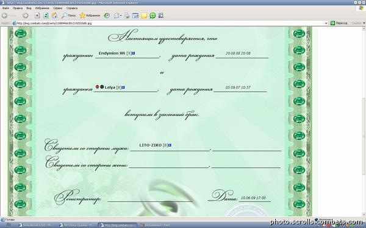Expand the address bar dropdown arrow

pyautogui.click(x=326, y=23)
